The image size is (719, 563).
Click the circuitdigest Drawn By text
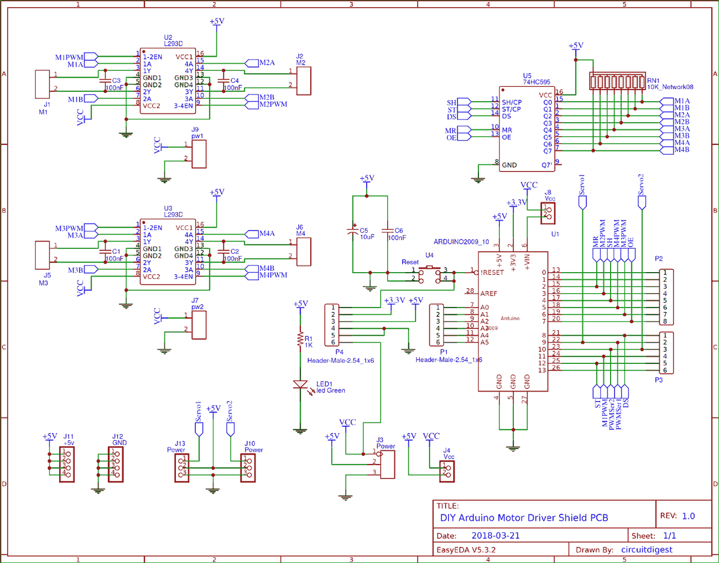point(646,550)
